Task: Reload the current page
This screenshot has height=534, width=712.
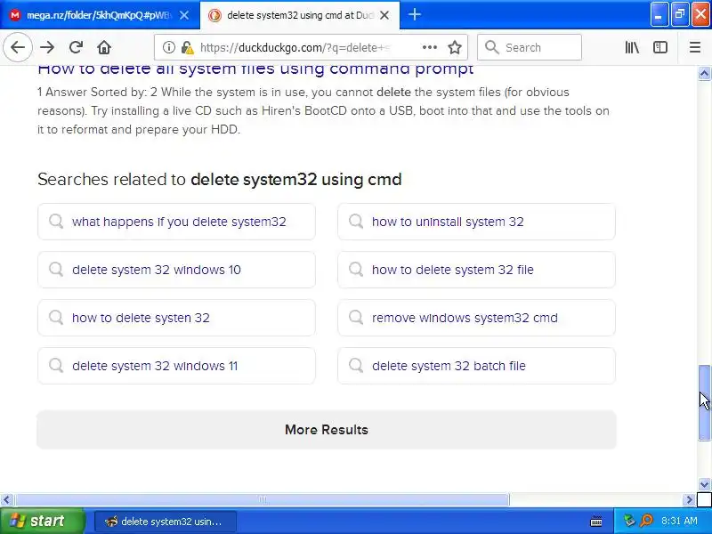Action: click(x=76, y=47)
